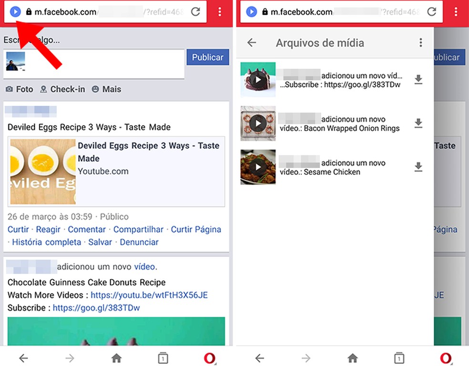Reload the page in the right browser
The height and width of the screenshot is (371, 469).
432,11
